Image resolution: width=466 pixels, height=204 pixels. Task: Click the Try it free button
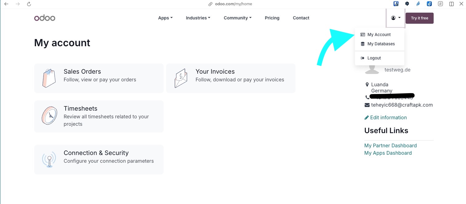click(x=419, y=18)
